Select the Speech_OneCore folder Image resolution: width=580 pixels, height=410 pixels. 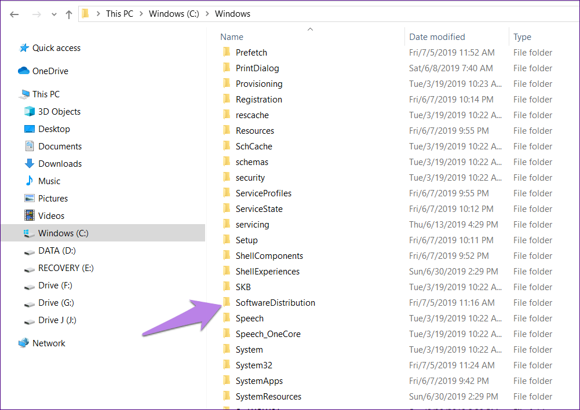pos(268,334)
